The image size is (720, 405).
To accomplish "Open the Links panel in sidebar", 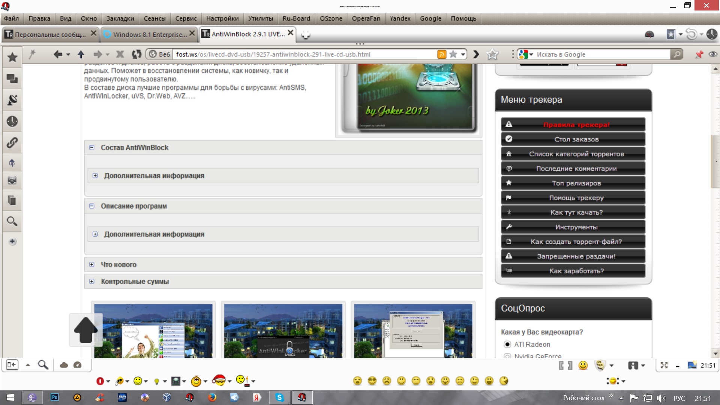I will 12,142.
